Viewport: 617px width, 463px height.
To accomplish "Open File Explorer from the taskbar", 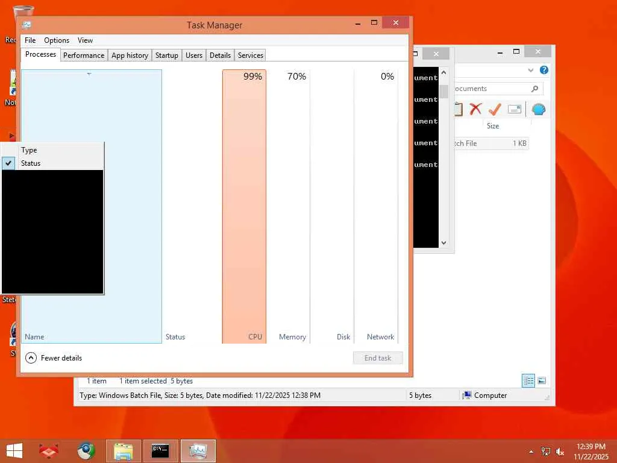I will (123, 451).
